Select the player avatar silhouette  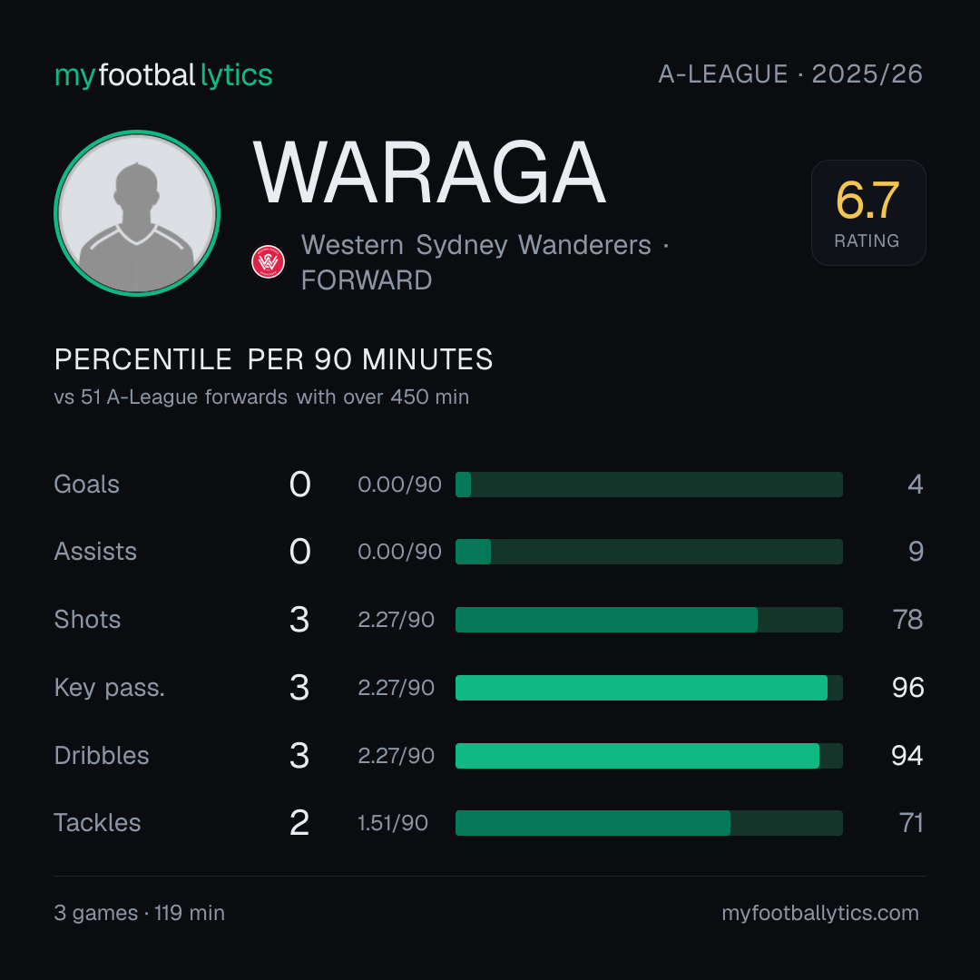(x=137, y=213)
